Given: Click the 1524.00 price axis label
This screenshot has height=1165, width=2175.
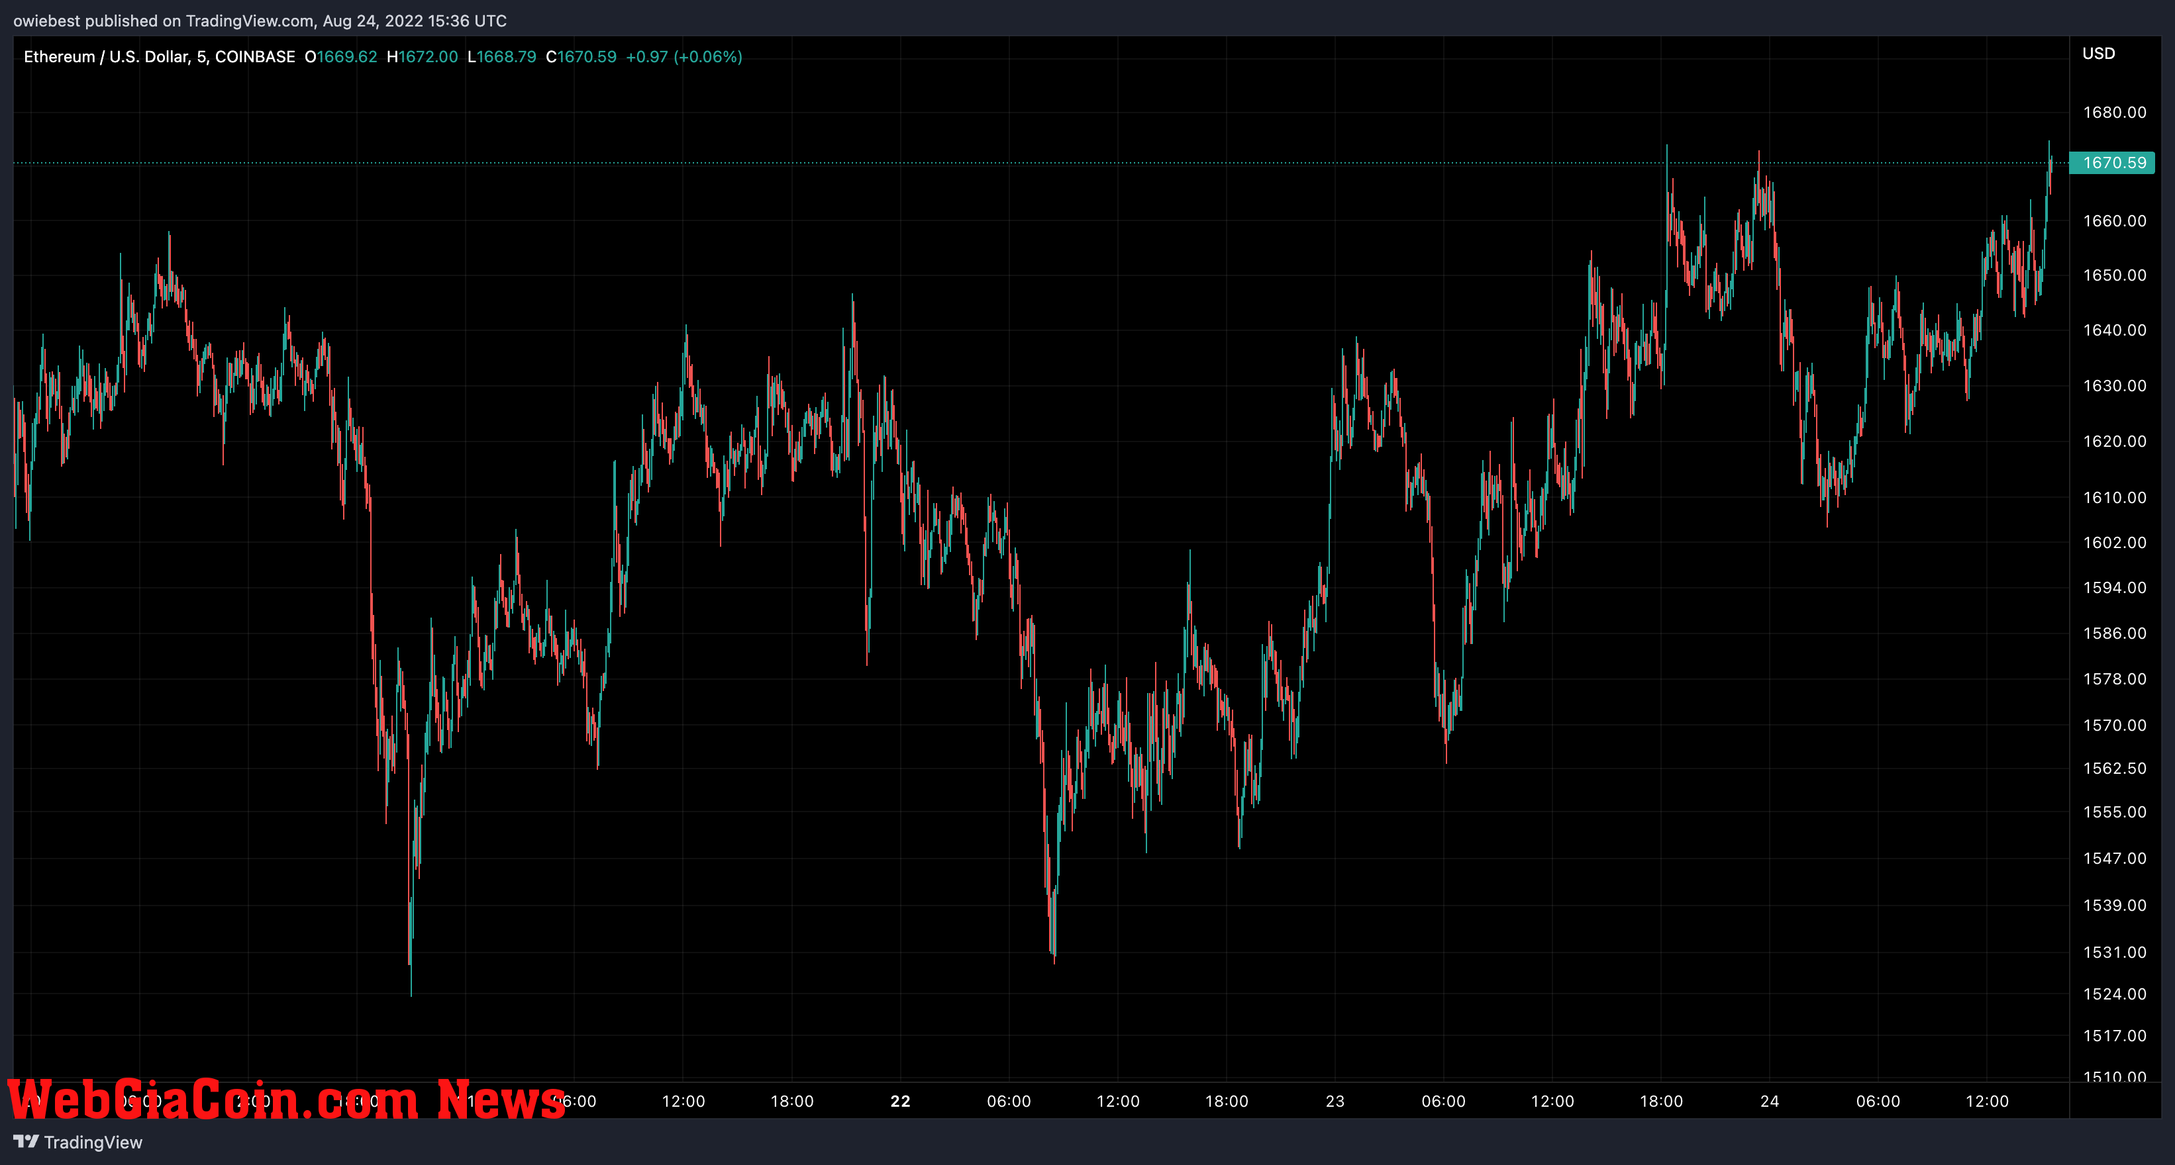Looking at the screenshot, I should (x=2114, y=994).
